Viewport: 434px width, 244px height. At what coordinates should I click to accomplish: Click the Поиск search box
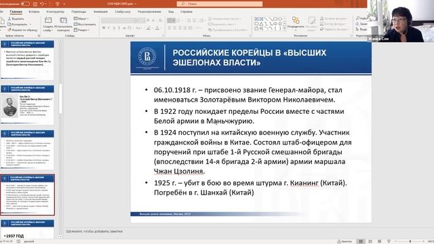220,4
